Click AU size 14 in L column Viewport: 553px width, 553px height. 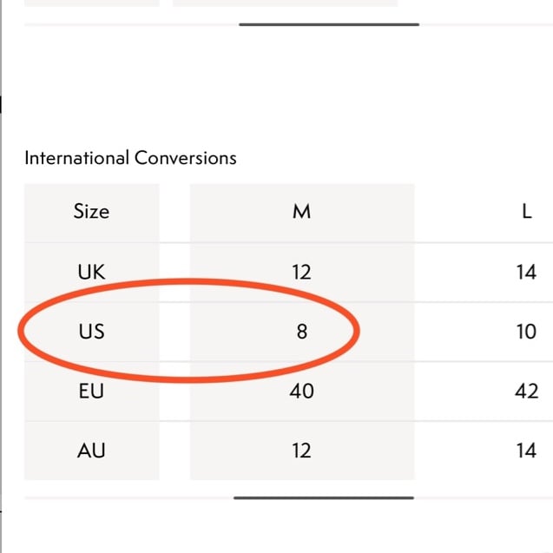526,451
